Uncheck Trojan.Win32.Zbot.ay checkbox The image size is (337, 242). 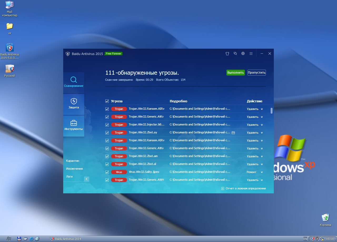coord(107,133)
